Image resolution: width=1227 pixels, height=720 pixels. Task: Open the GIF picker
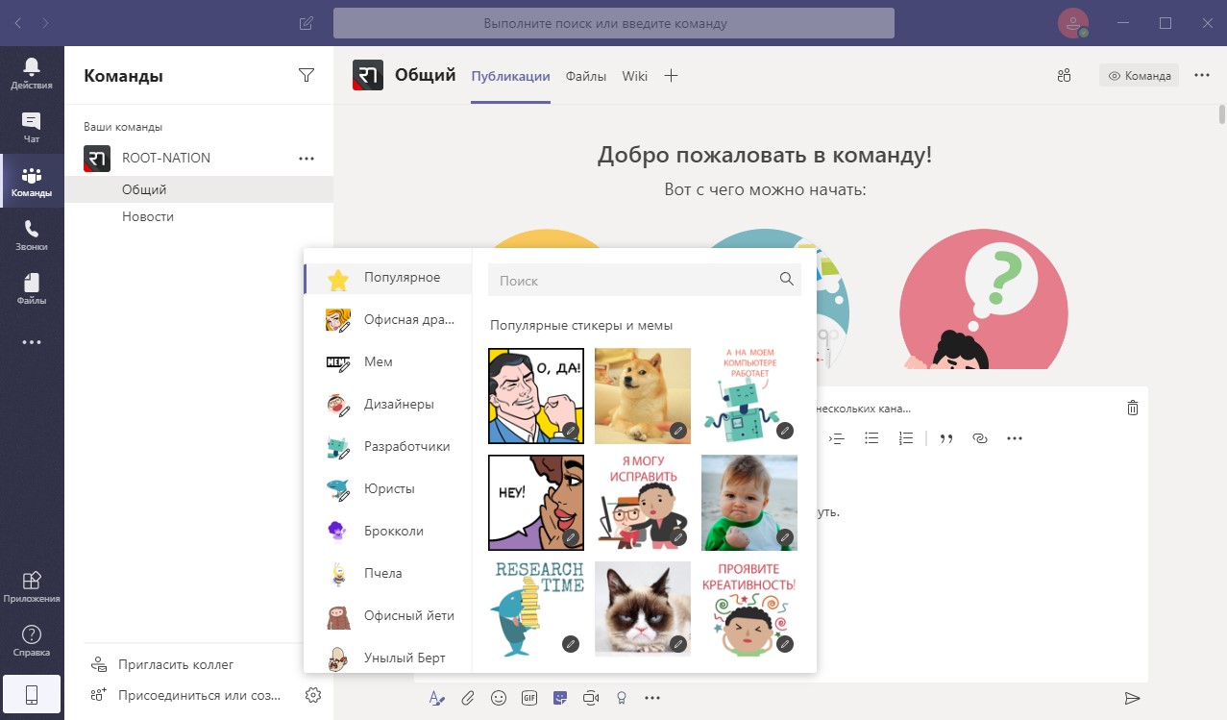pyautogui.click(x=529, y=698)
